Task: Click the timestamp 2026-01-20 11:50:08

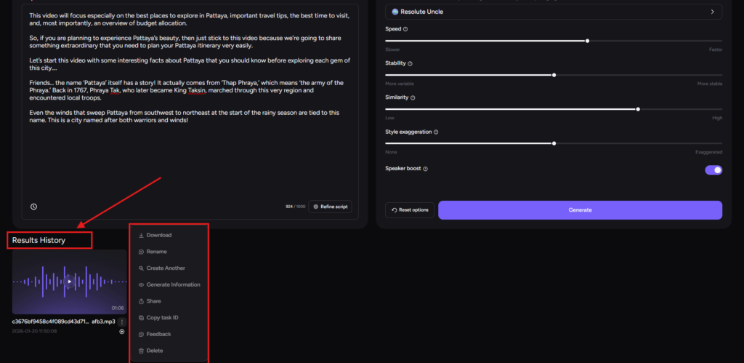Action: [x=34, y=331]
